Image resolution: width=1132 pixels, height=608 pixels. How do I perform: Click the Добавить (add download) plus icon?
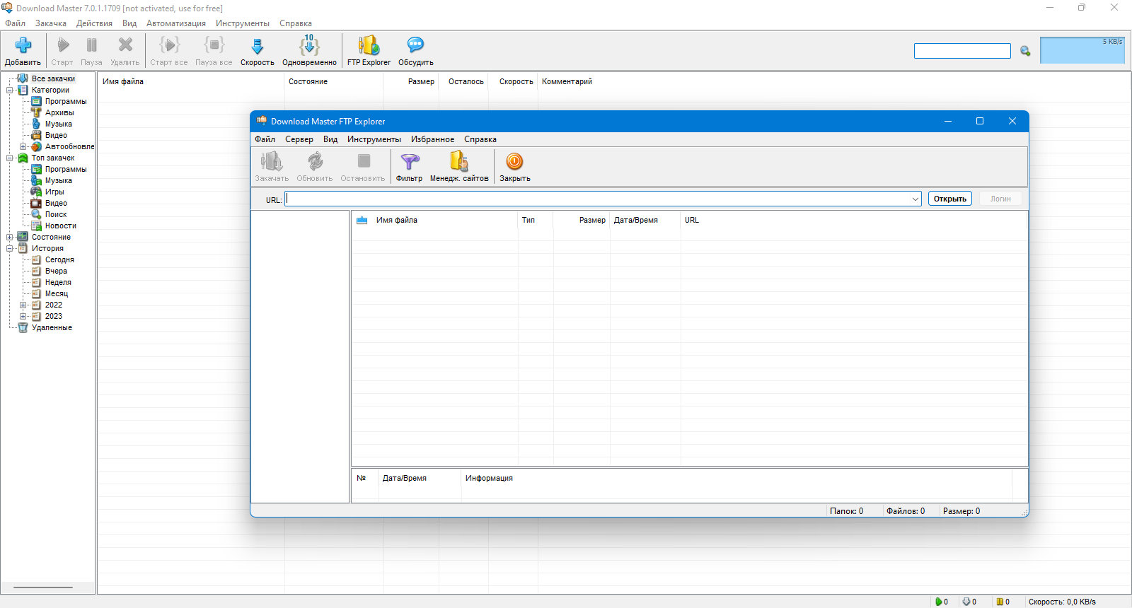tap(23, 46)
